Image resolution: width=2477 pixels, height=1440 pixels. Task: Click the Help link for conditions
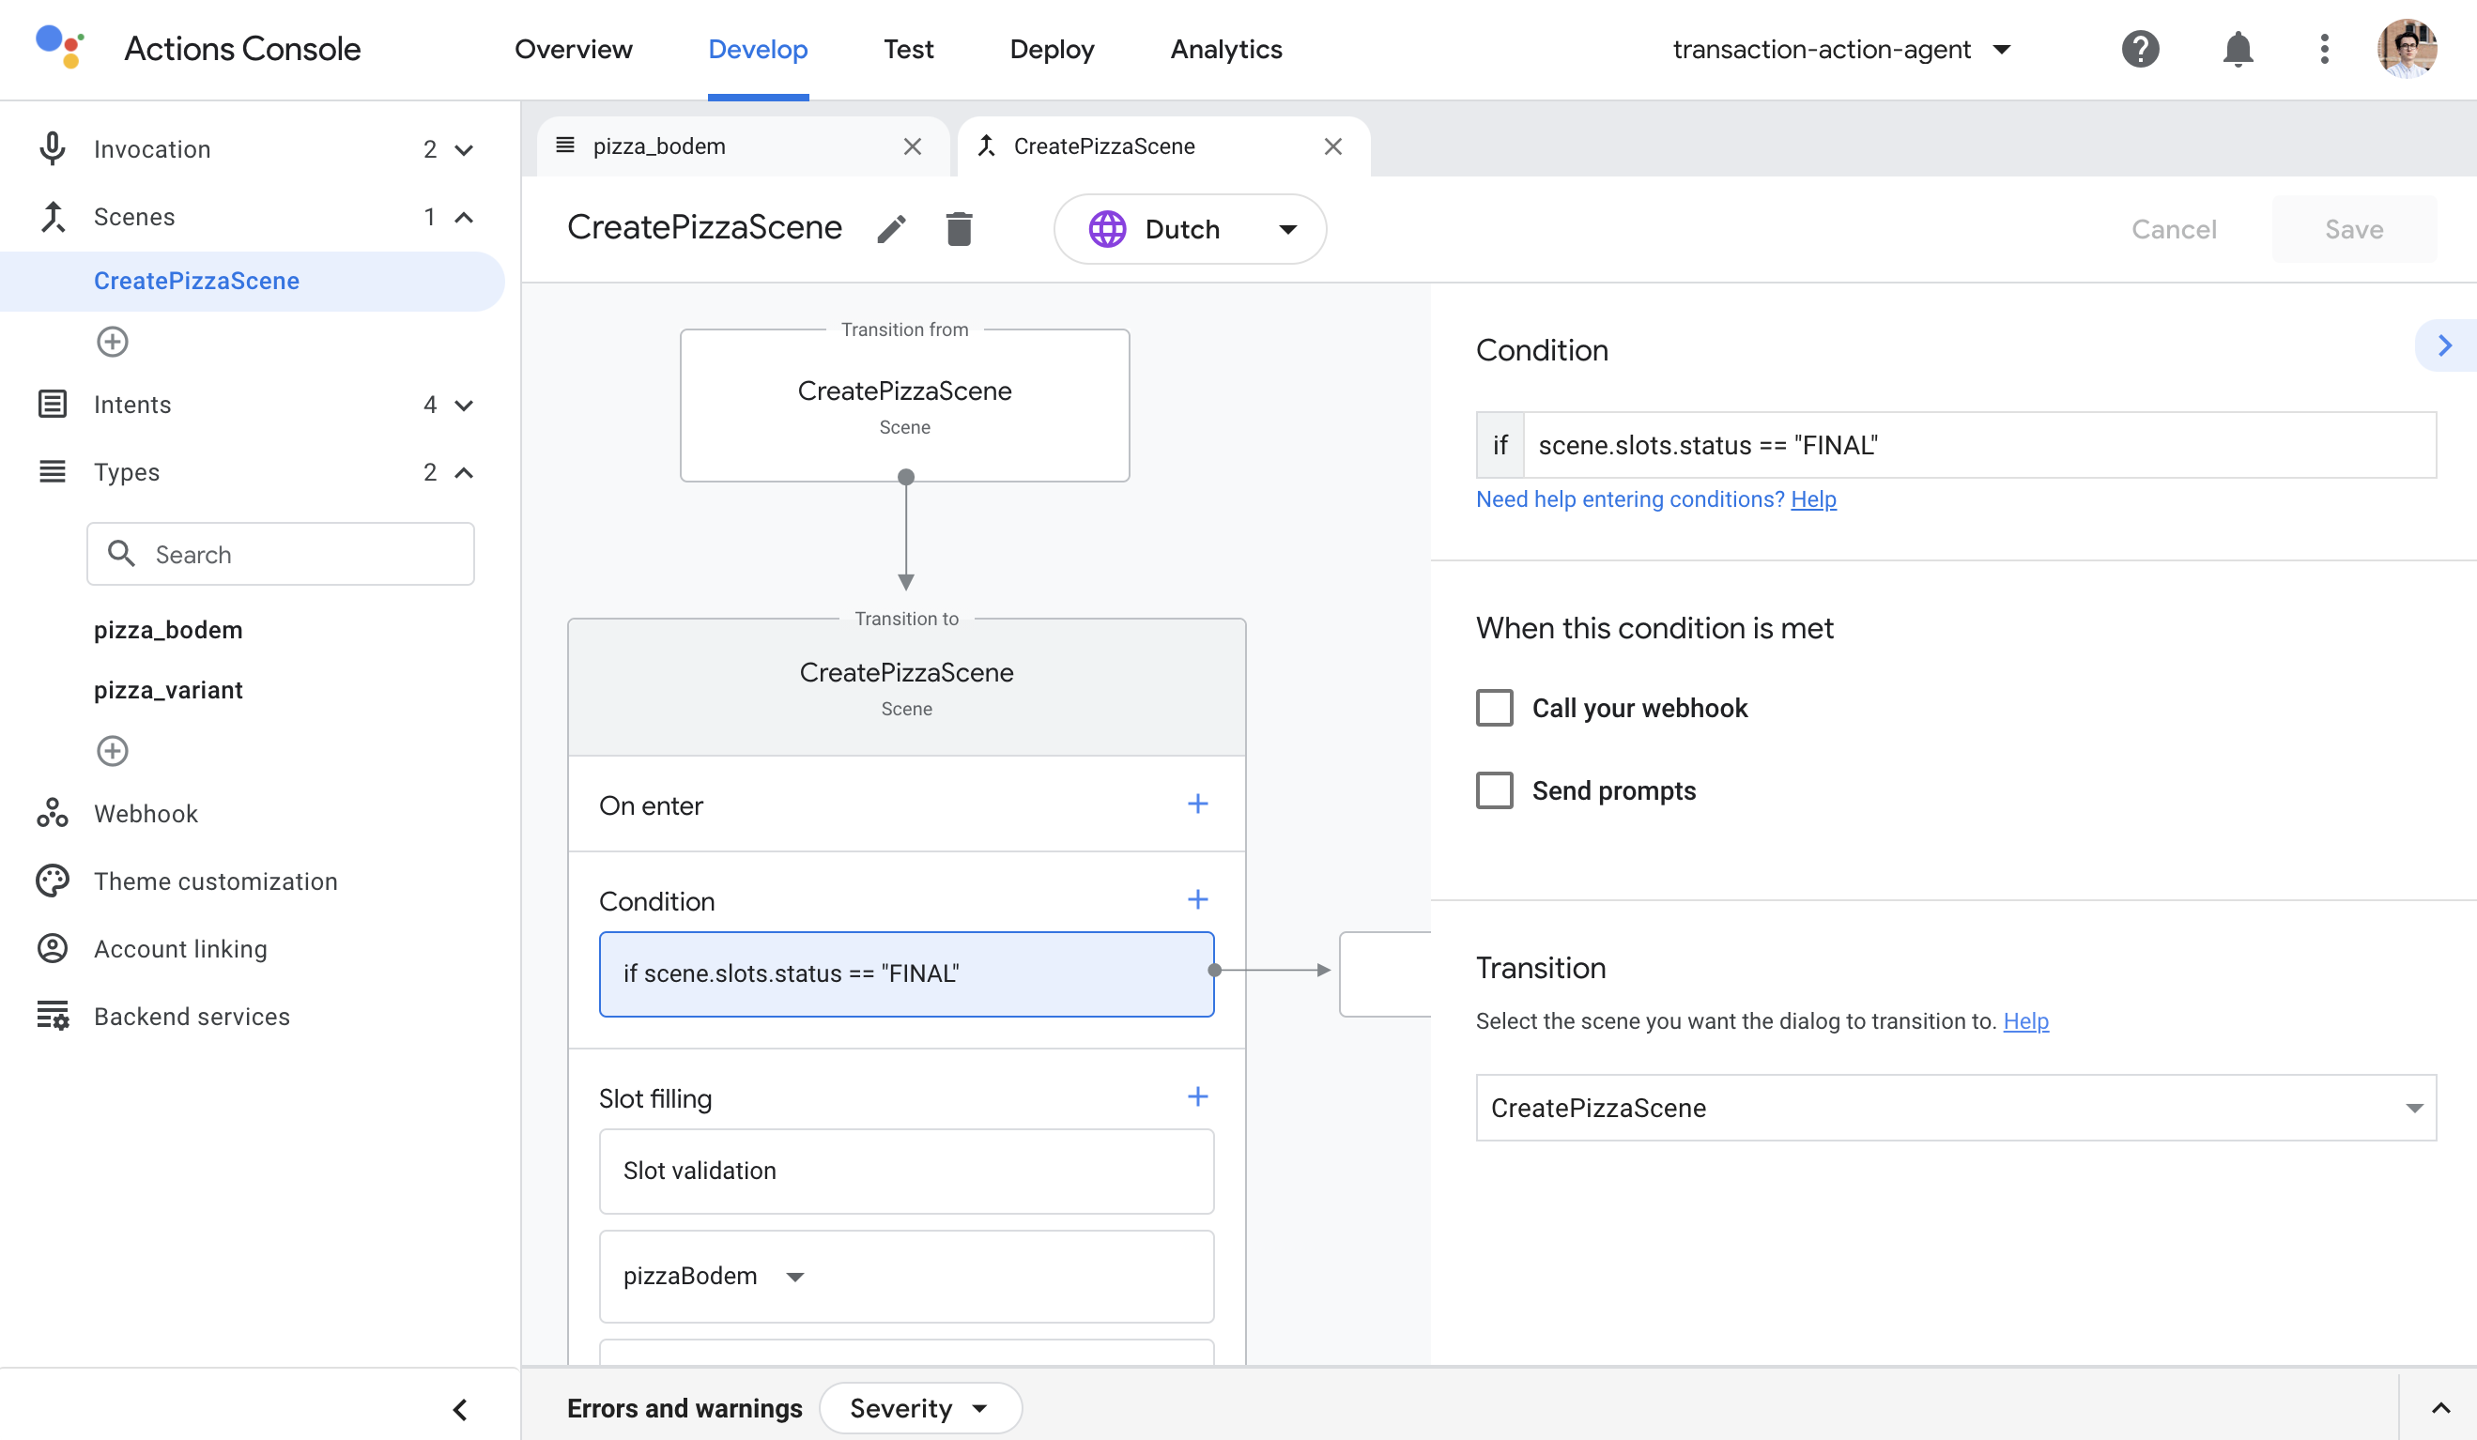click(1813, 498)
